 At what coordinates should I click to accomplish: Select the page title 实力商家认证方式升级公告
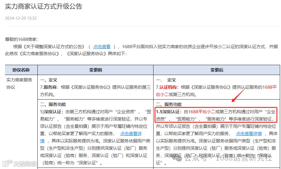[44, 6]
